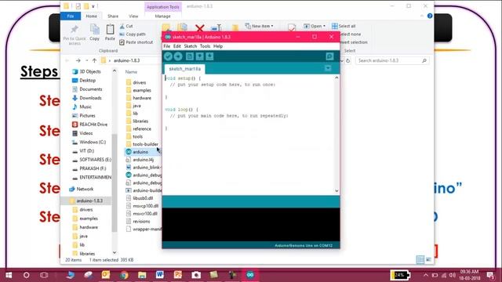Select the sketch_mar18a tab
502x282 pixels.
click(x=185, y=69)
